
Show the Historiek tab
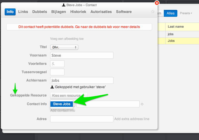[78, 12]
